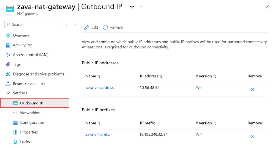273x148 pixels.
Task: Click the Outbound IP sidebar icon
Action: 15,103
